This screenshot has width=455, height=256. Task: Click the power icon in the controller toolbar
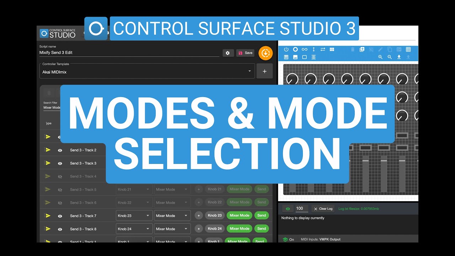286,49
